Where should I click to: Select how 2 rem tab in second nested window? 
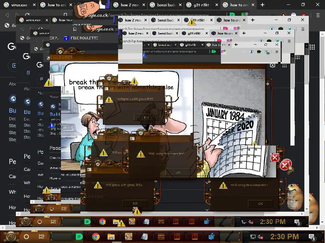(133, 20)
